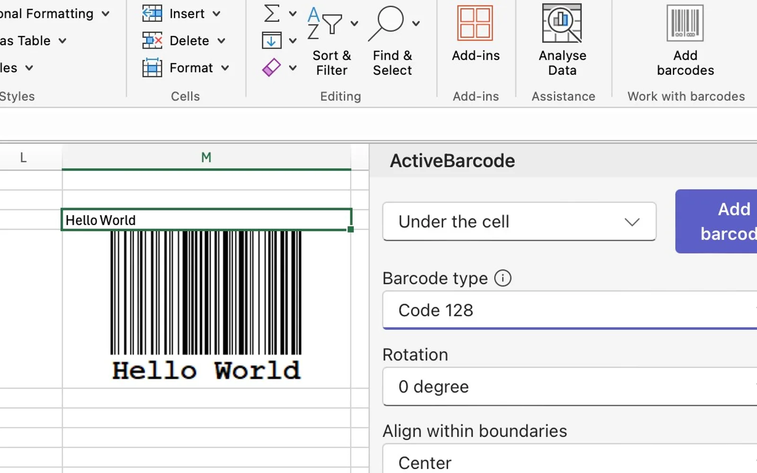Click the Barcode type info icon
Image resolution: width=757 pixels, height=473 pixels.
(503, 278)
